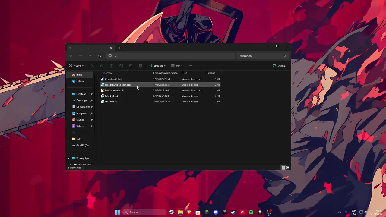Open the three-dot See more menu
The image size is (386, 217).
tap(191, 66)
